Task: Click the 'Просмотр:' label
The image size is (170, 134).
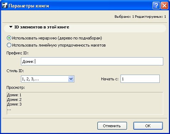Action: pos(16,88)
